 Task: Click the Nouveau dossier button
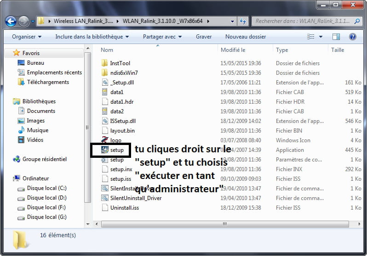pos(245,37)
